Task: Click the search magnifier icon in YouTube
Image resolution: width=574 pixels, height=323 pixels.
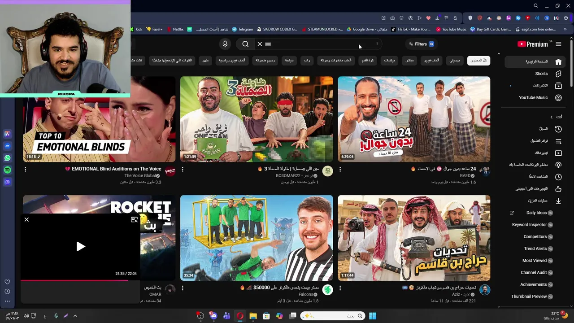Action: tap(245, 44)
